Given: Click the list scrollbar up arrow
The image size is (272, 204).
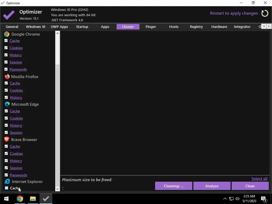Looking at the screenshot, I should pyautogui.click(x=57, y=33).
